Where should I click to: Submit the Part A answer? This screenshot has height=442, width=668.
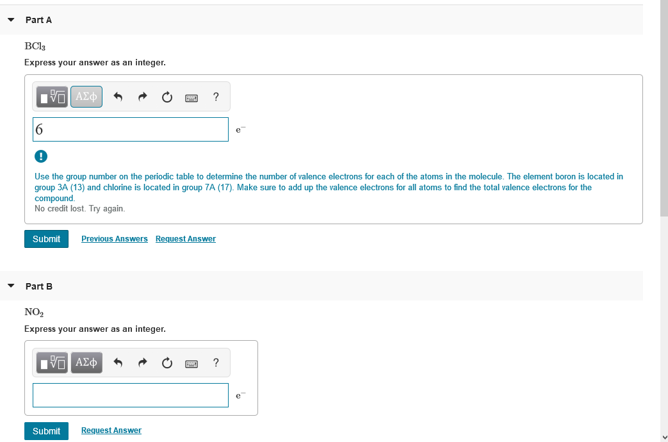(x=47, y=239)
